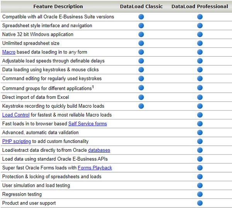Click Classic dot for Spreadsheet style interface row
The image size is (232, 208).
[141, 26]
